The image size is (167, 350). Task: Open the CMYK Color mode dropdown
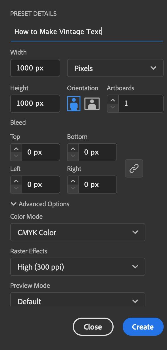click(78, 232)
